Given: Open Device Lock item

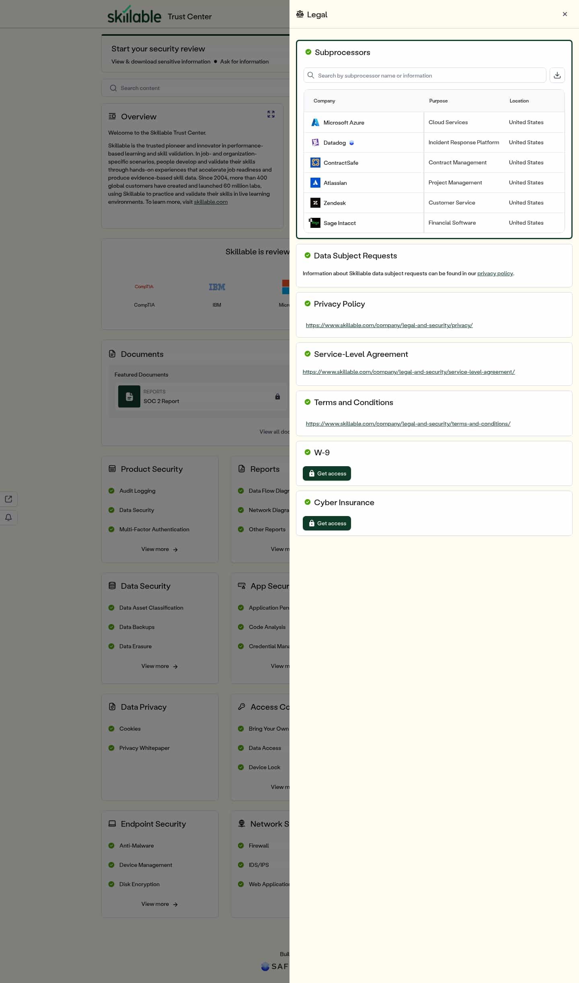Looking at the screenshot, I should [264, 767].
